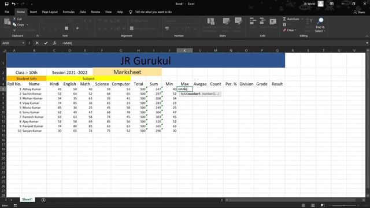
Task: Click the Format cells icon
Action: [273, 22]
